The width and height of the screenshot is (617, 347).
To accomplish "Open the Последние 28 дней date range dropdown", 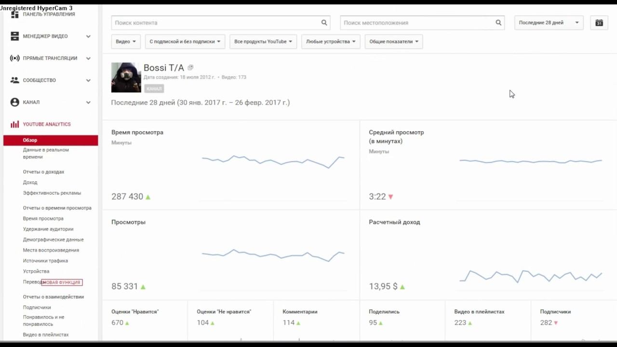I will click(549, 23).
